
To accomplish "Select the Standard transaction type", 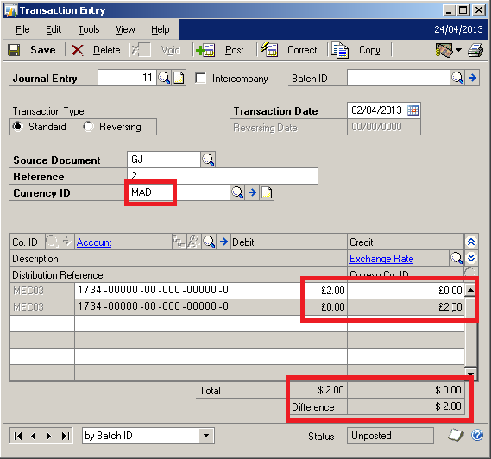I will coord(18,127).
